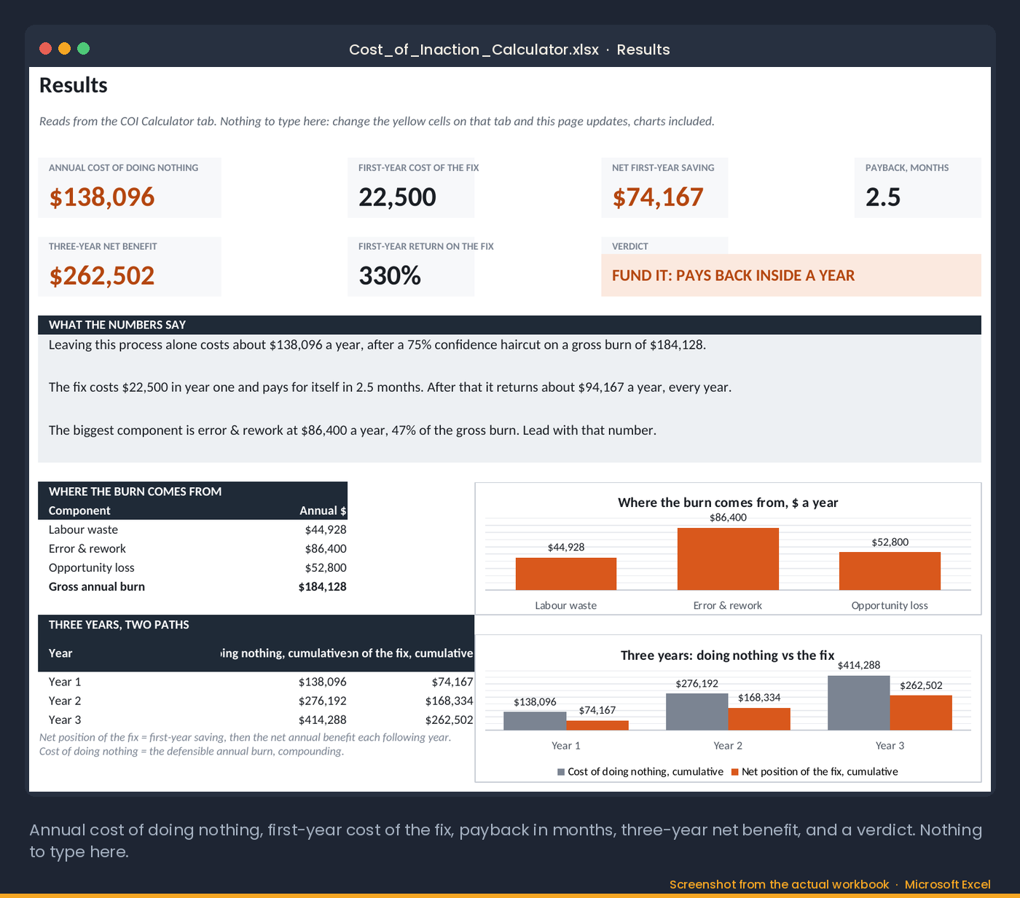Click the yellow minimize window dot
This screenshot has width=1020, height=898.
coord(64,49)
